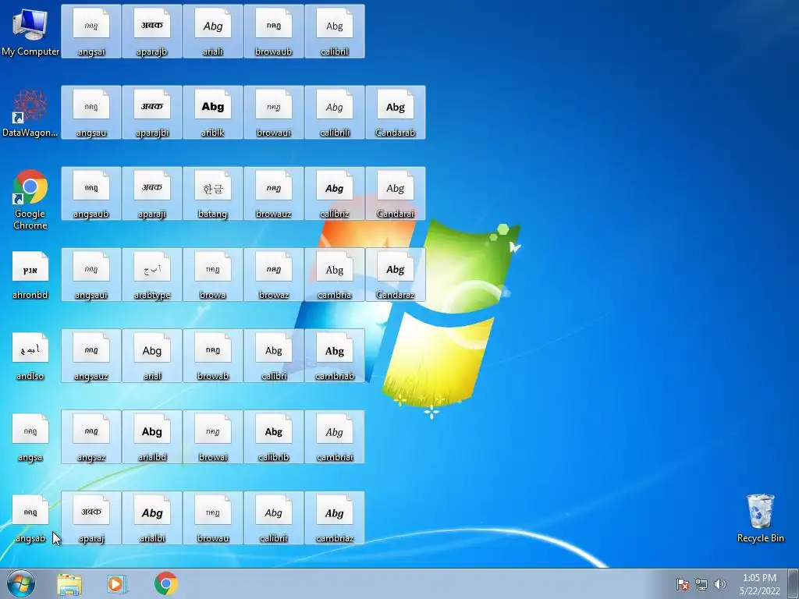This screenshot has width=799, height=599.
Task: Open the My Computer desktop icon
Action: [x=30, y=31]
